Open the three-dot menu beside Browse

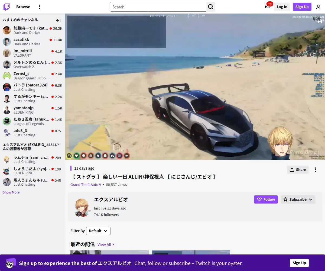[x=40, y=7]
